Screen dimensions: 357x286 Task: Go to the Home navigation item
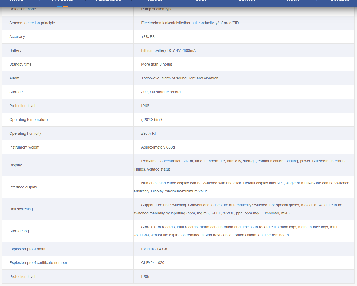click(x=16, y=1)
